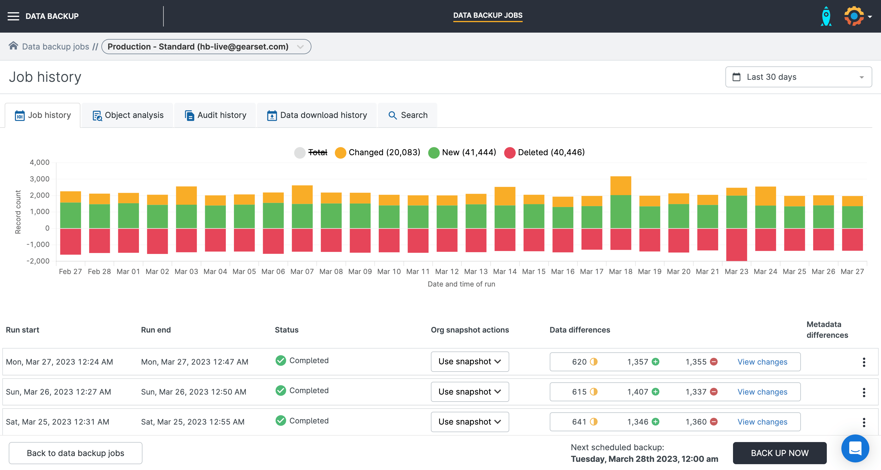Image resolution: width=881 pixels, height=470 pixels.
Task: Click the home icon in the breadcrumb
Action: (13, 46)
